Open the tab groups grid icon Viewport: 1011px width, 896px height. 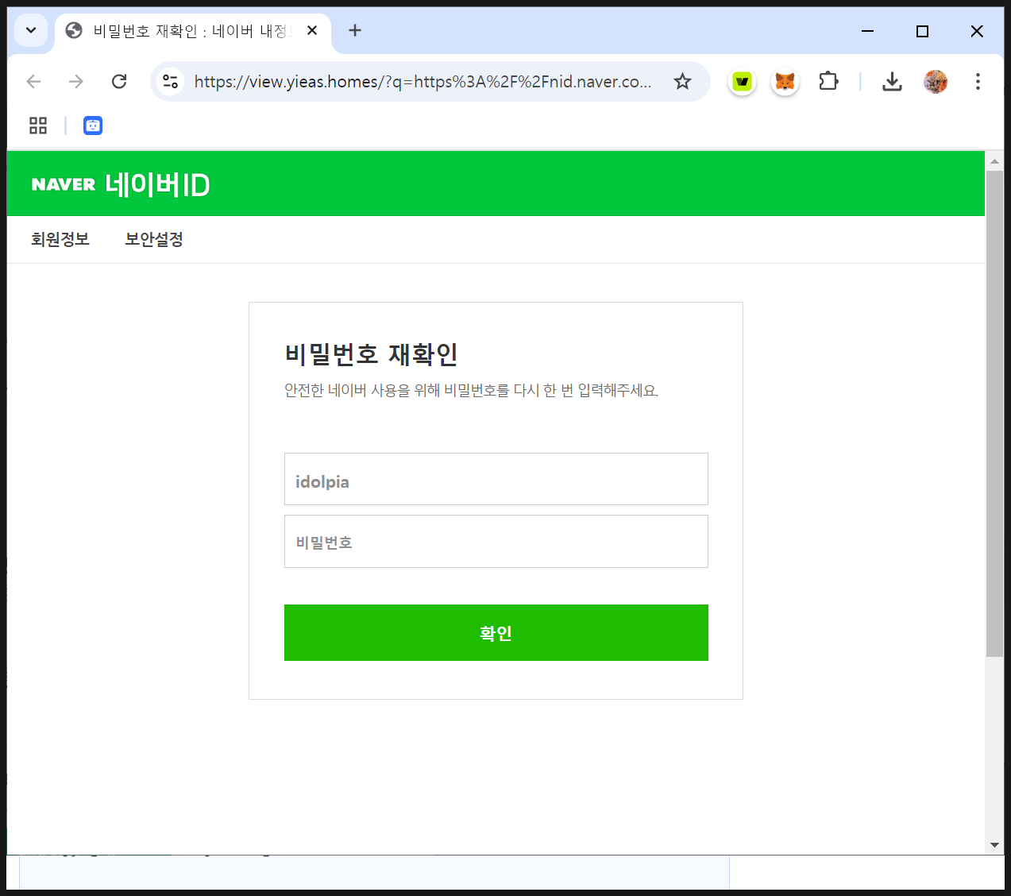(38, 126)
